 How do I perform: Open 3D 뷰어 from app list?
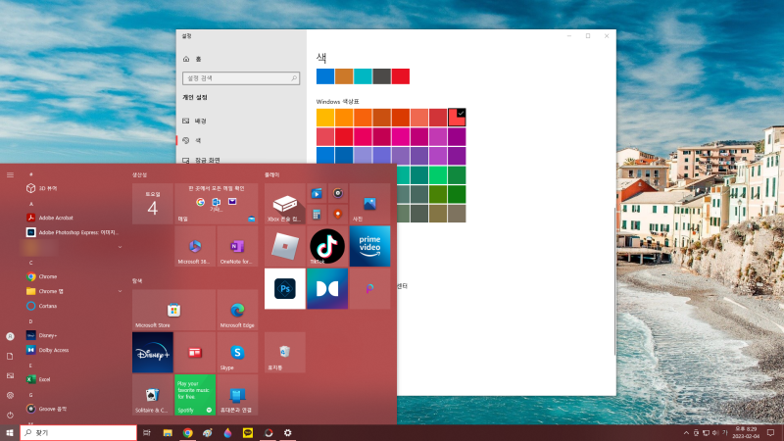74,188
